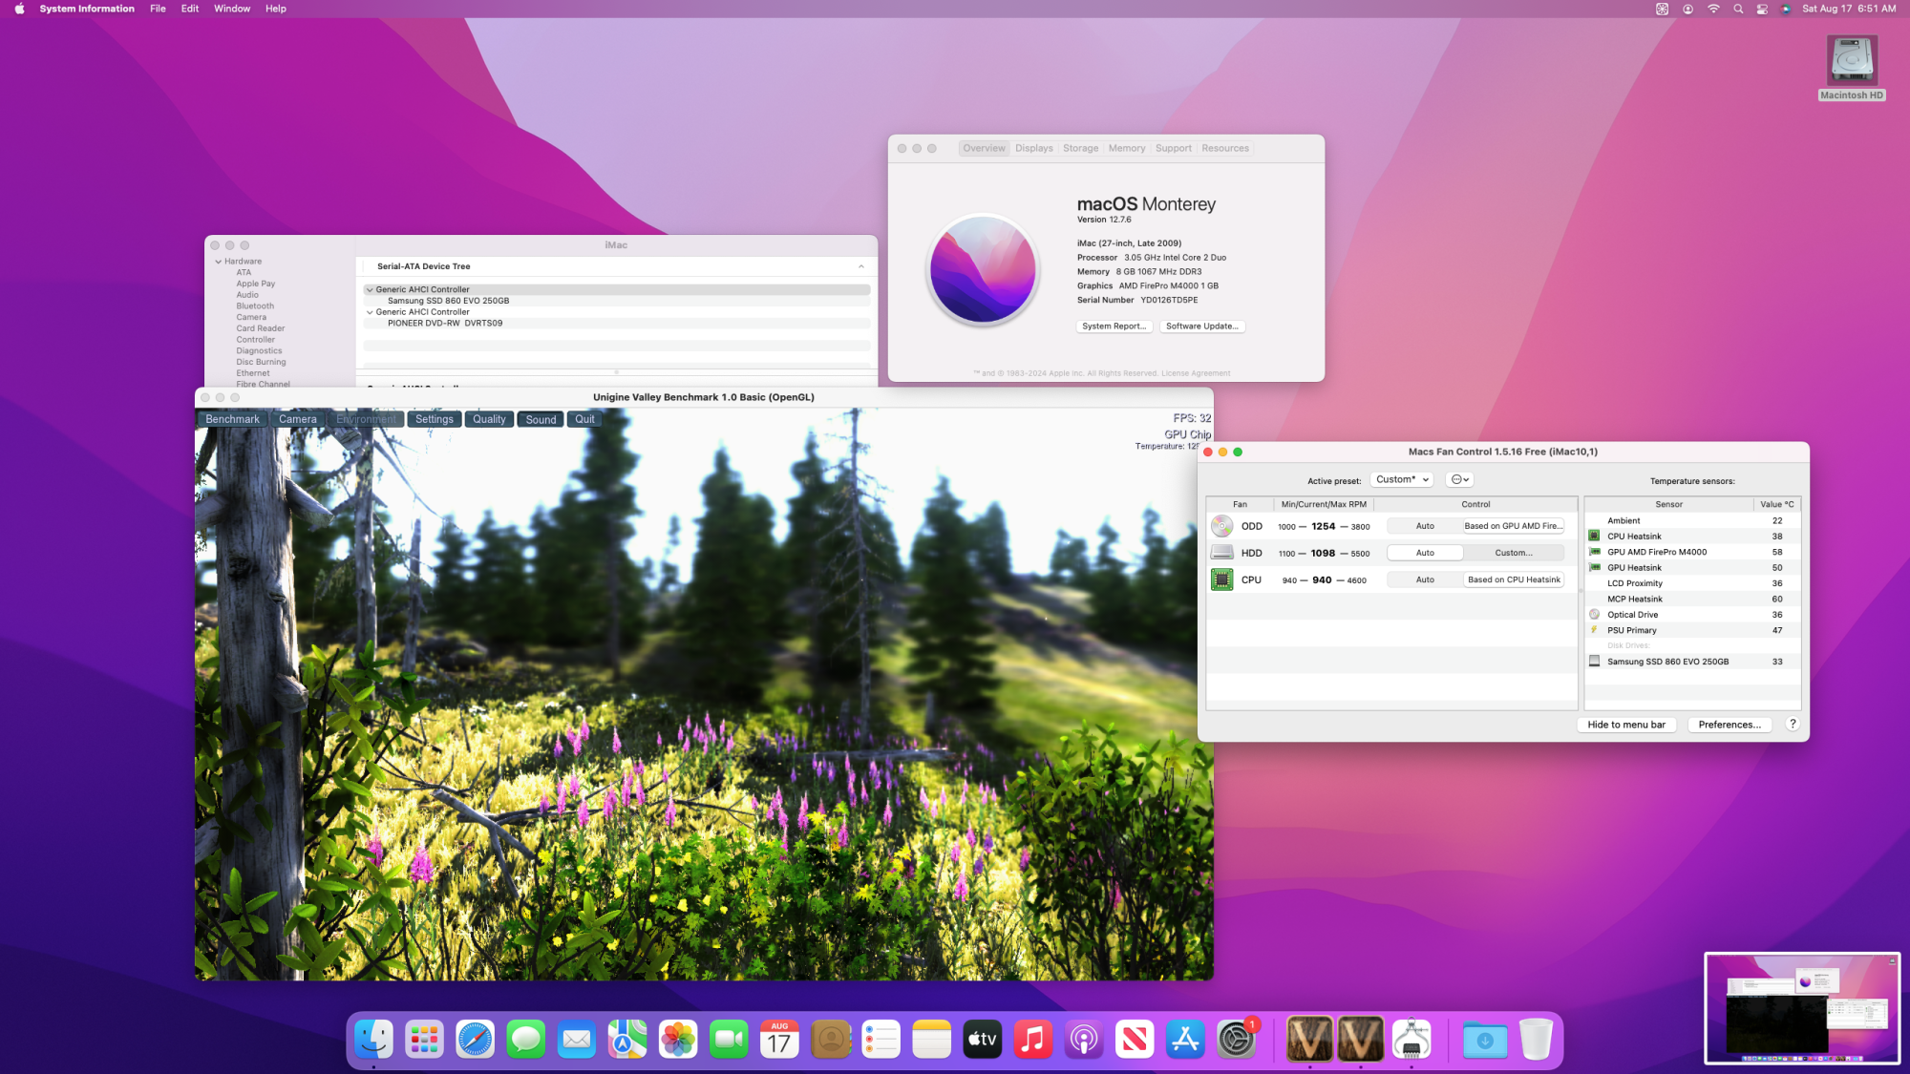Open the preset actions ellipsis dropdown
This screenshot has height=1074, width=1910.
pos(1459,479)
